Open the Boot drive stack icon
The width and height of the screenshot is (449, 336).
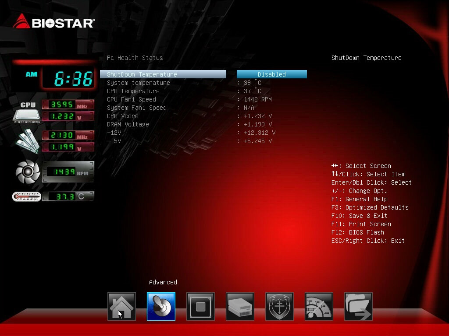[240, 306]
